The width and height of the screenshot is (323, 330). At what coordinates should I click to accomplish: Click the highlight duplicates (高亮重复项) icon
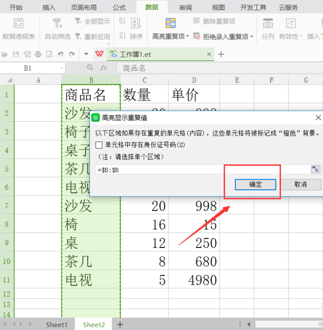coord(170,23)
